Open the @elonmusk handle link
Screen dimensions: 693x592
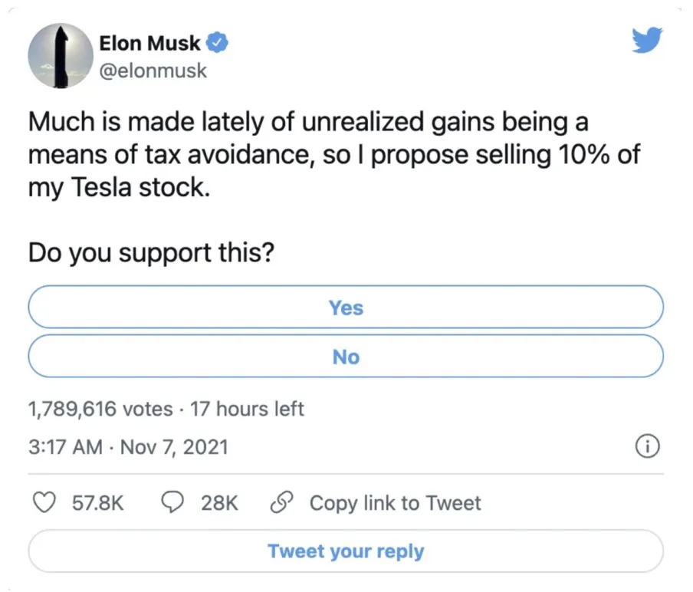tap(153, 71)
